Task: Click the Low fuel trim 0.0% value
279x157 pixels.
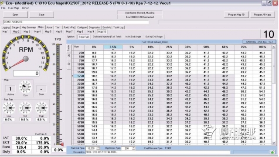Action: tap(9, 120)
